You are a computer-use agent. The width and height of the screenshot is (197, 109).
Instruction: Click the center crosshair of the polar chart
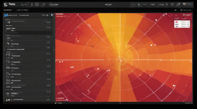click(x=120, y=60)
